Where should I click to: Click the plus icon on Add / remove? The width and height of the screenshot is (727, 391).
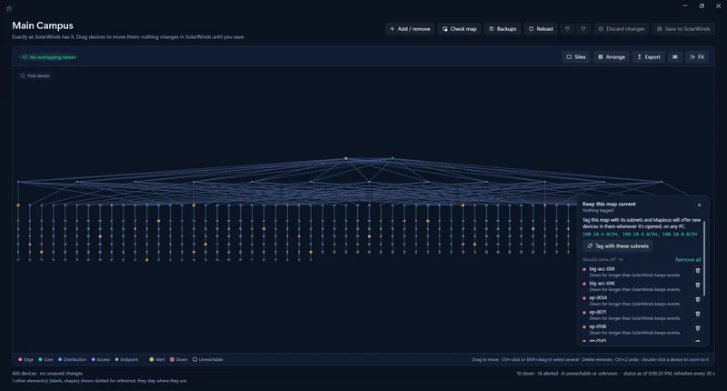point(392,29)
